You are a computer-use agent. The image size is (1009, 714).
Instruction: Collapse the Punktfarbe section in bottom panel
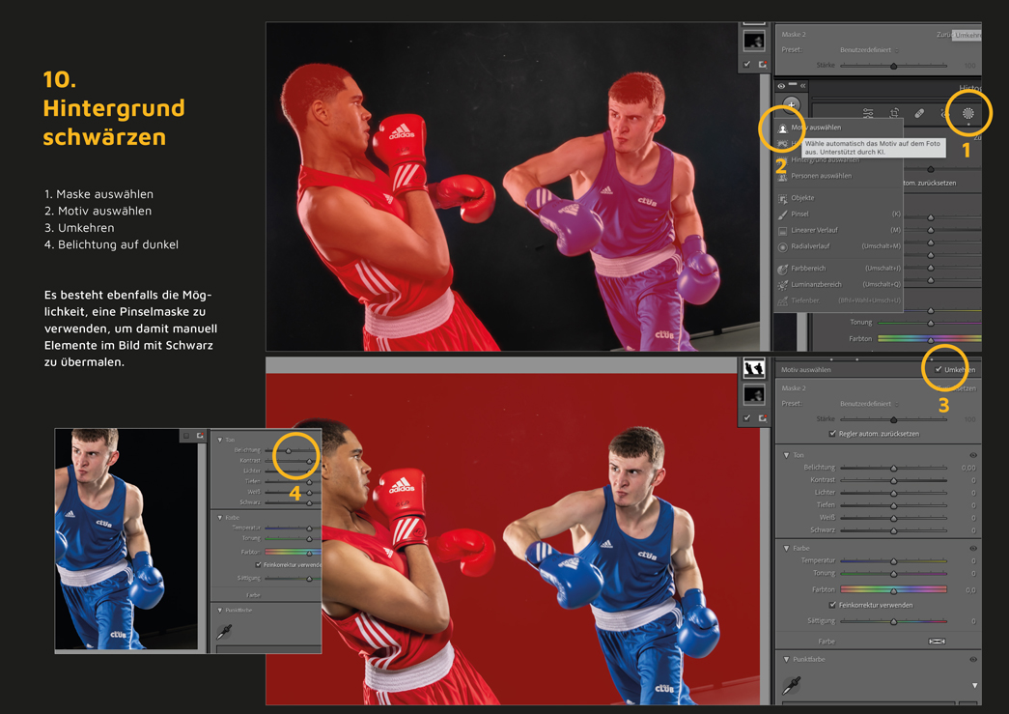(x=786, y=659)
